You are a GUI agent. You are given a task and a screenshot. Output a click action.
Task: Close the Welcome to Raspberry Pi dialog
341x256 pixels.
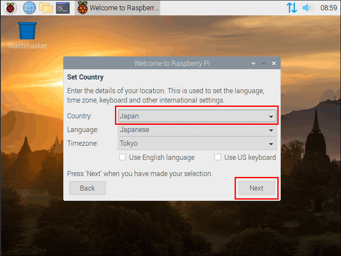coord(274,63)
